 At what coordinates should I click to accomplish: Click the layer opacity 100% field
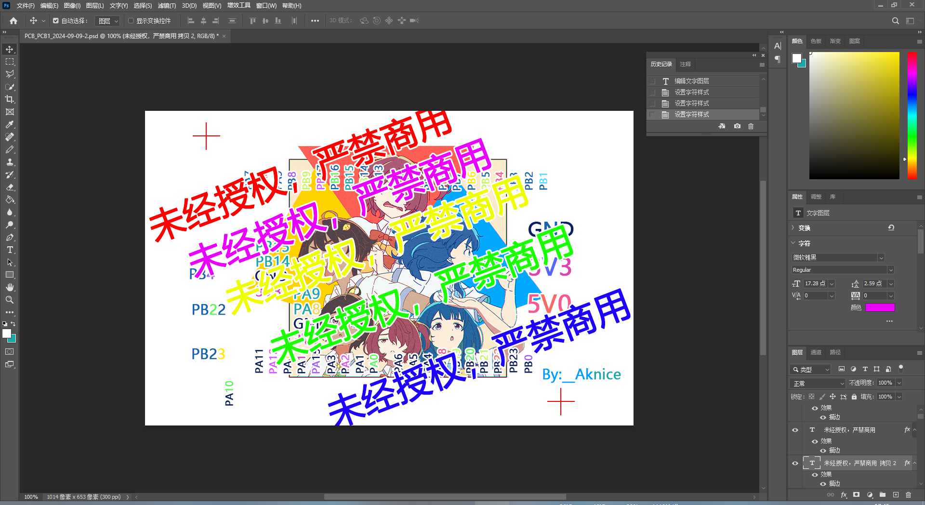coord(885,383)
